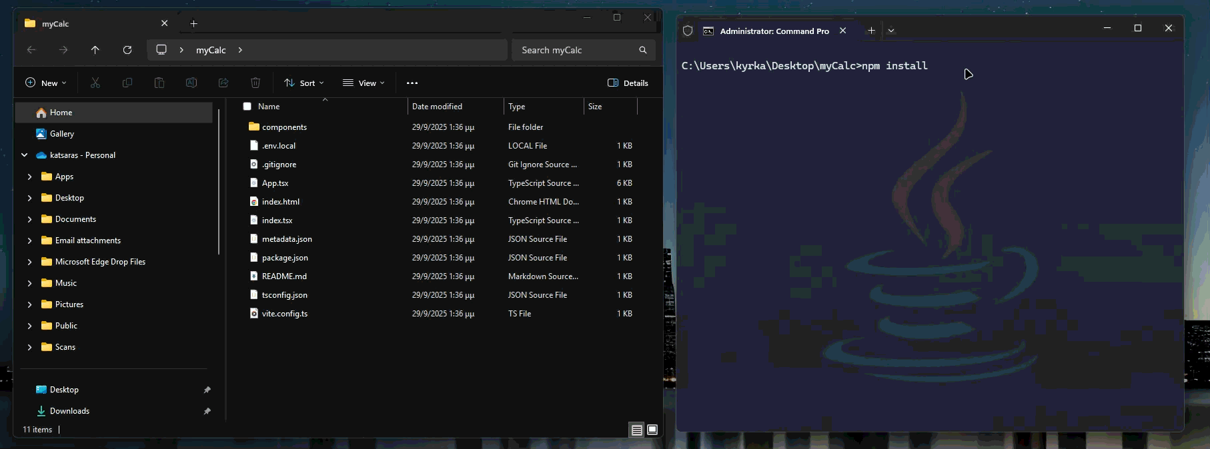The image size is (1210, 449).
Task: Click the Cut scissors icon in File Explorer toolbar
Action: (x=95, y=83)
